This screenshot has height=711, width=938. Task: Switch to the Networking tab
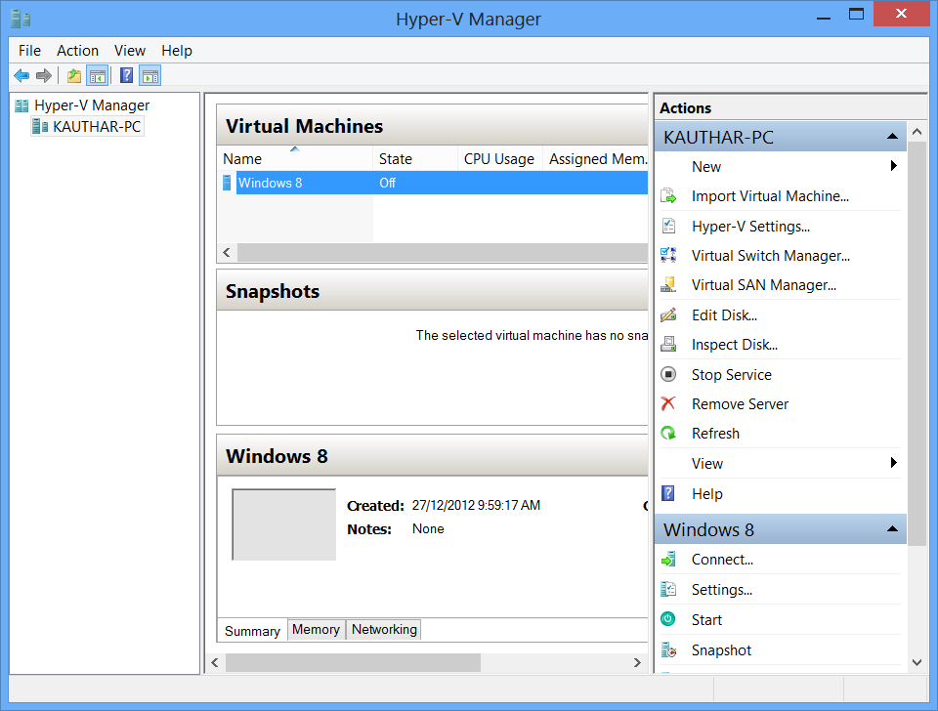coord(384,630)
